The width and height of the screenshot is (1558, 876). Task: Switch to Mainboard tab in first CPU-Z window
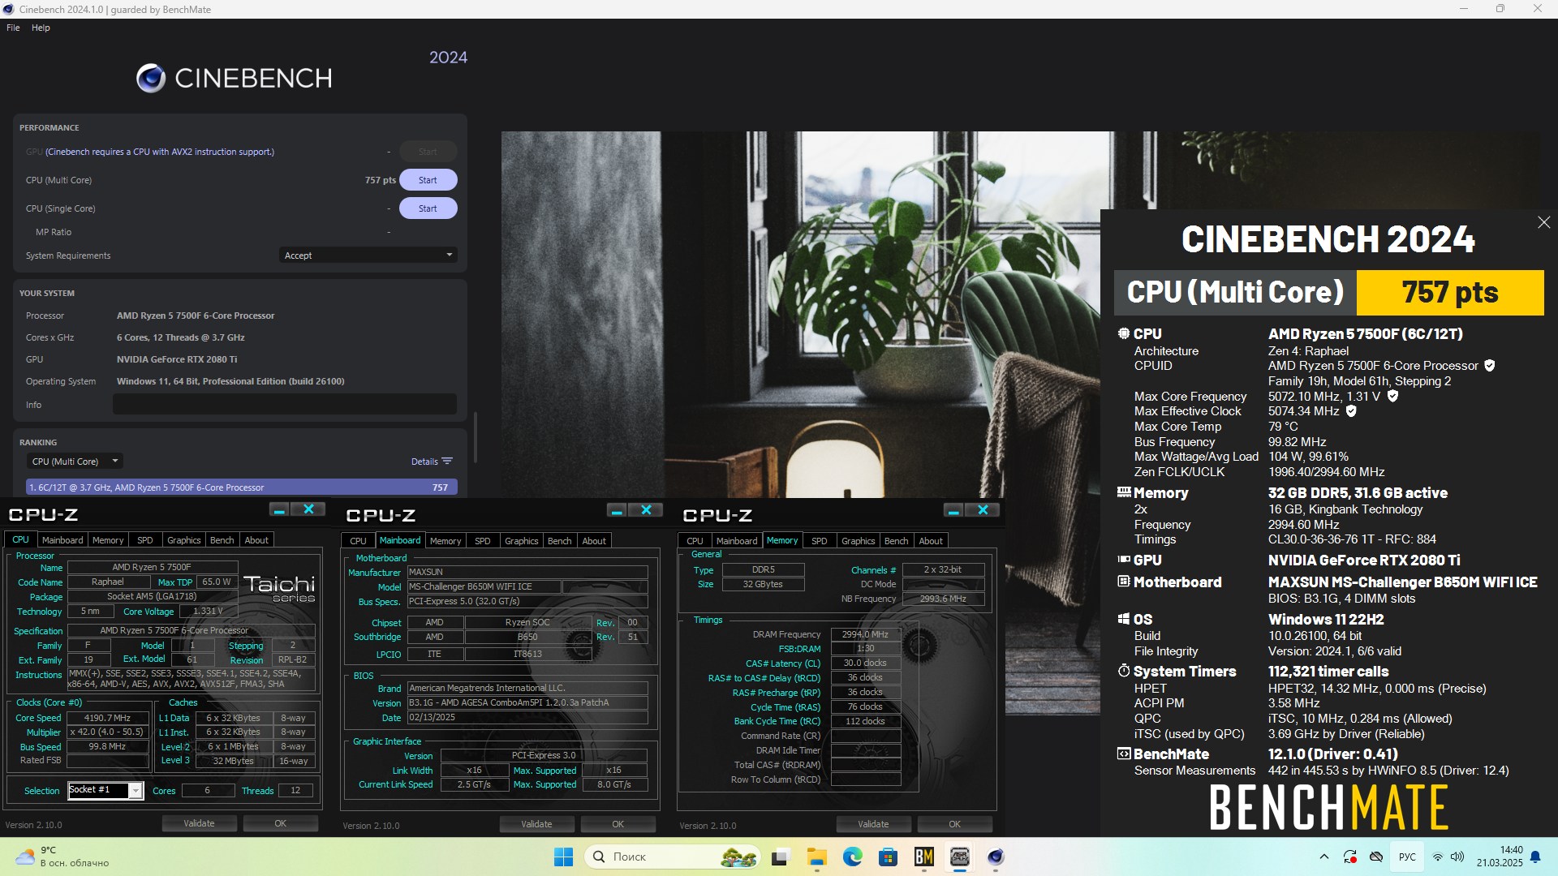tap(62, 540)
